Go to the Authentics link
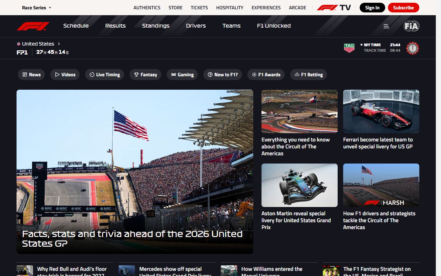Viewport: 441px width, 276px height. click(147, 8)
